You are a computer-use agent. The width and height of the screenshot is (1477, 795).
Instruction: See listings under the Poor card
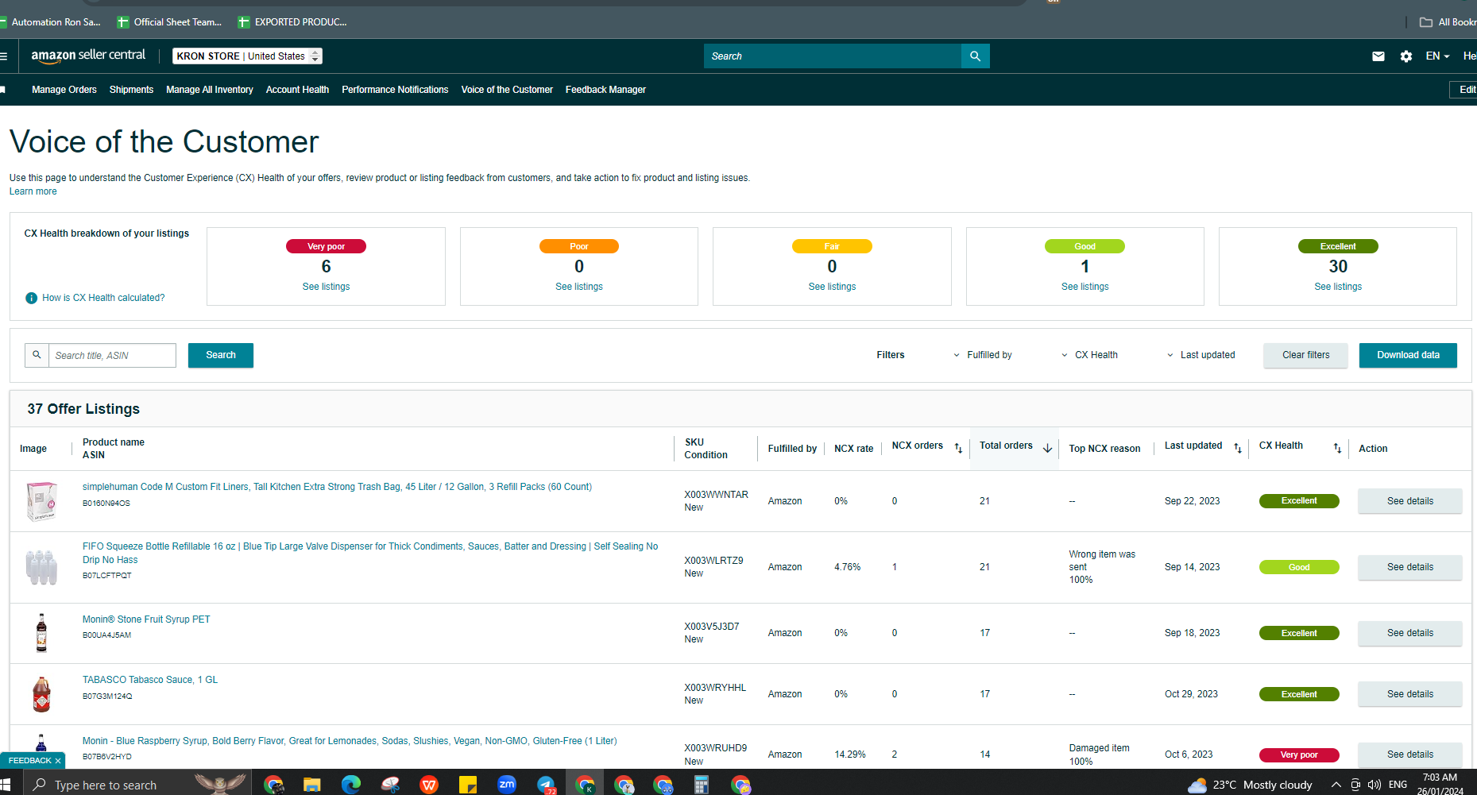point(579,287)
